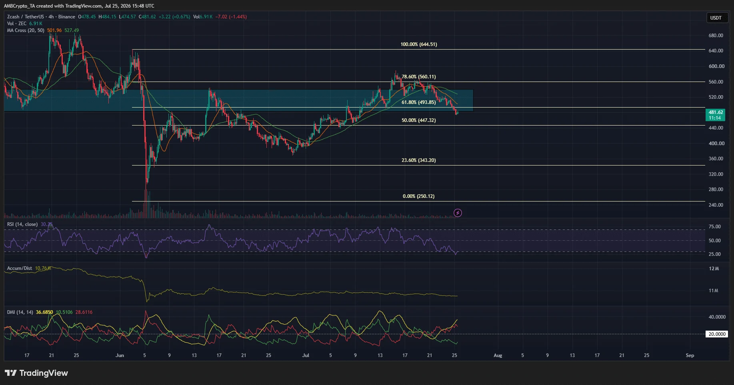This screenshot has height=385, width=734.
Task: Click the 78.60% (560.11) Fibonacci label
Action: click(419, 77)
